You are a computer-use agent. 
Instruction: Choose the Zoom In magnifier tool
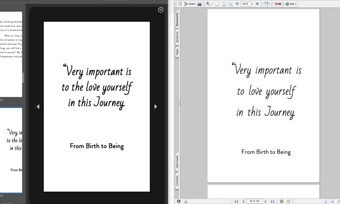pyautogui.click(x=208, y=4)
